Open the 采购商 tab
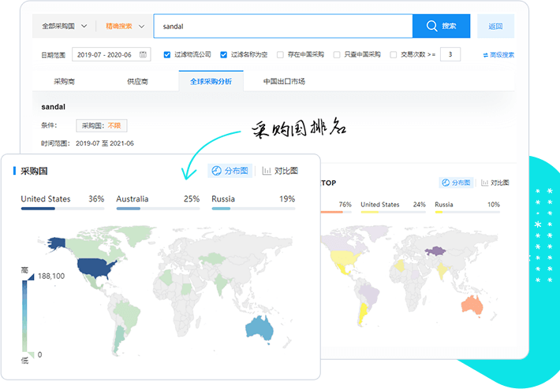560x389 pixels. click(x=65, y=81)
